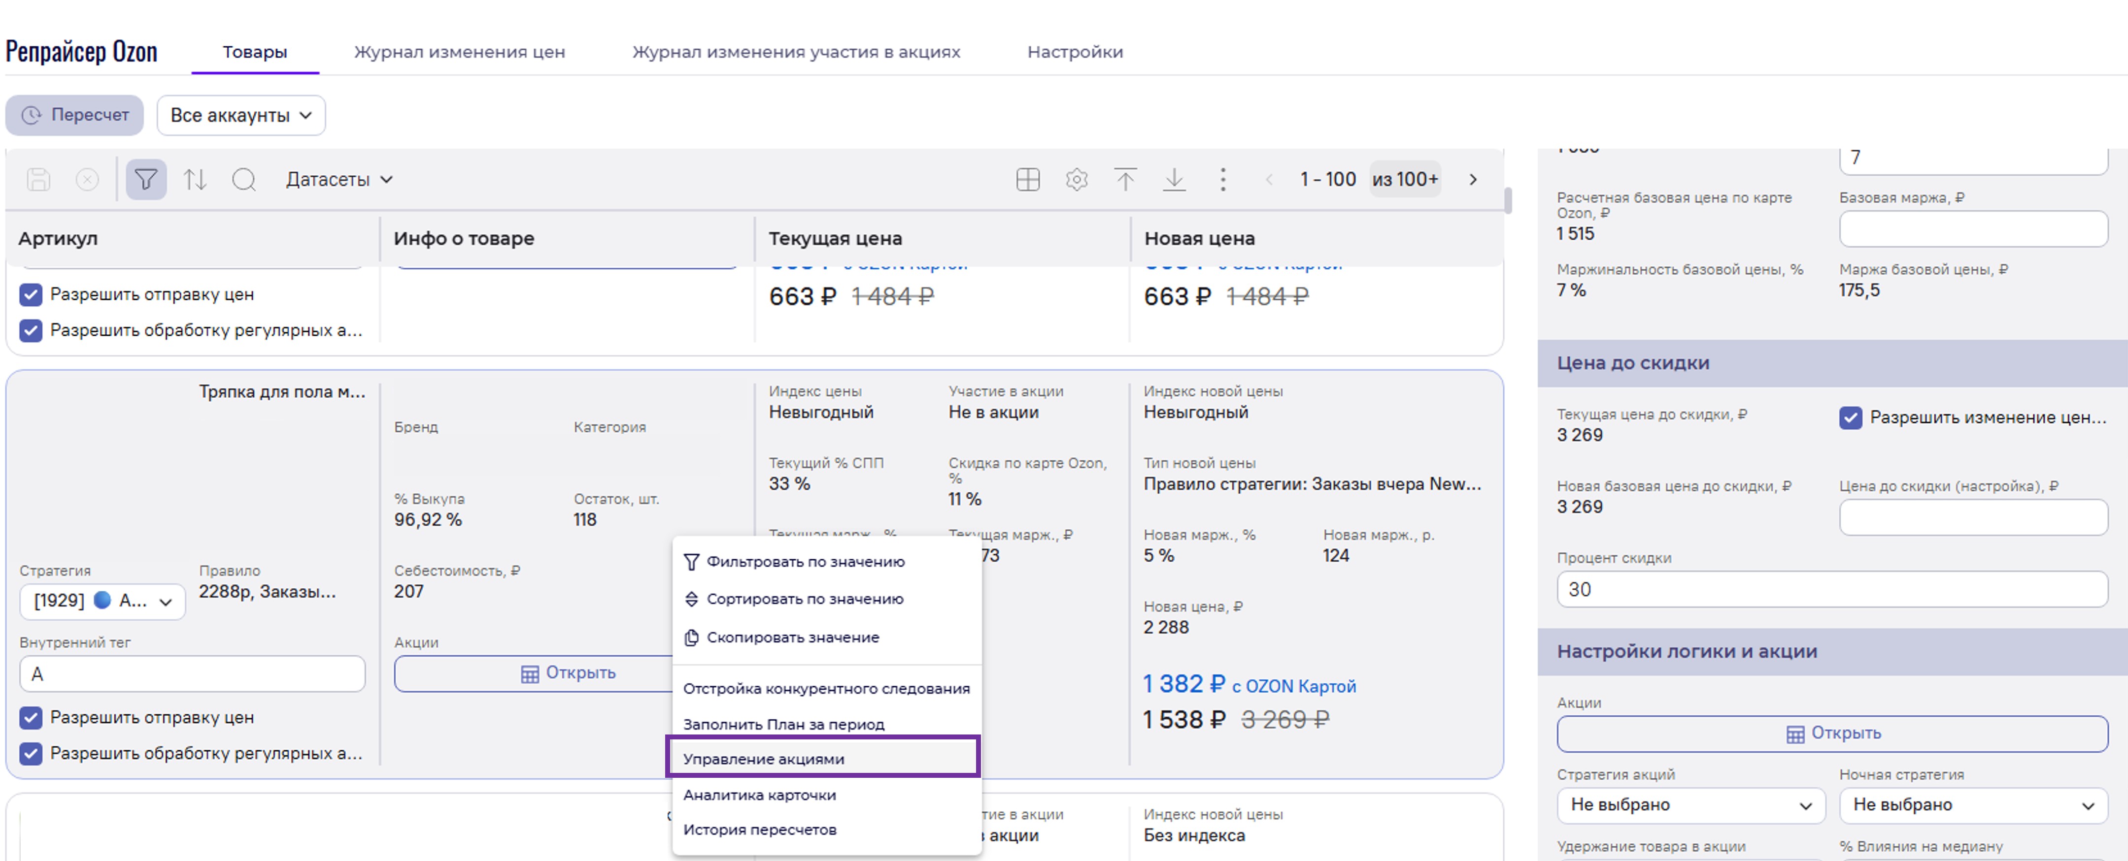The image size is (2128, 861).
Task: Open table settings gear icon
Action: (x=1077, y=179)
